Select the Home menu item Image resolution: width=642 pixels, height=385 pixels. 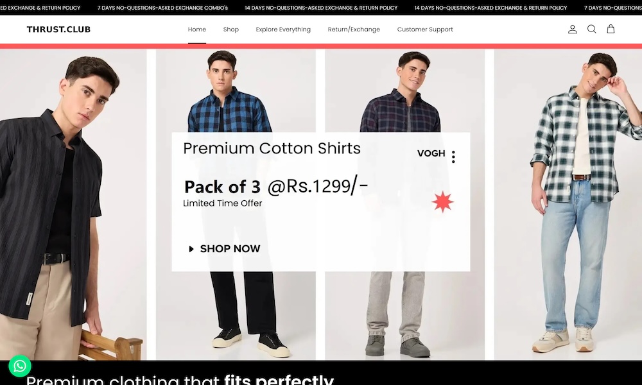(x=197, y=30)
